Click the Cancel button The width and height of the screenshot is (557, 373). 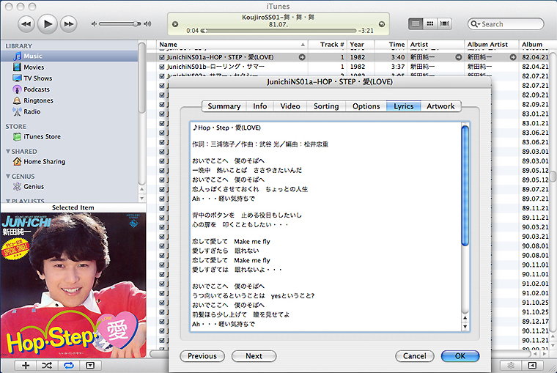click(415, 356)
